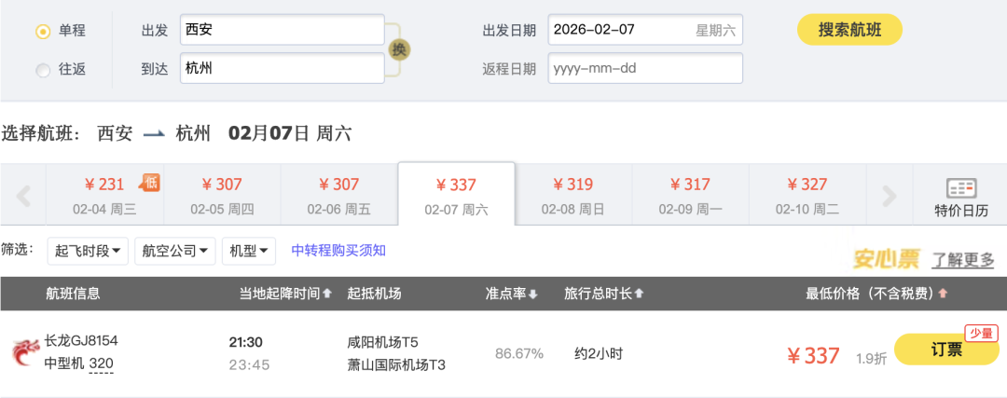Viewport: 1007px width, 398px height.
Task: Click the 1.9折 discount label
Action: coord(871,358)
